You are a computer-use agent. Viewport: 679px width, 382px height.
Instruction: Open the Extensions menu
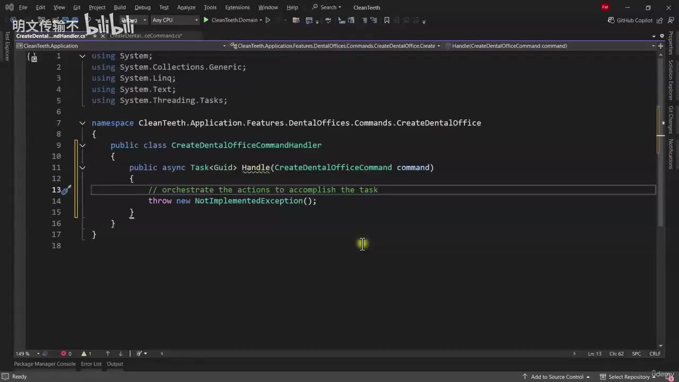point(237,7)
